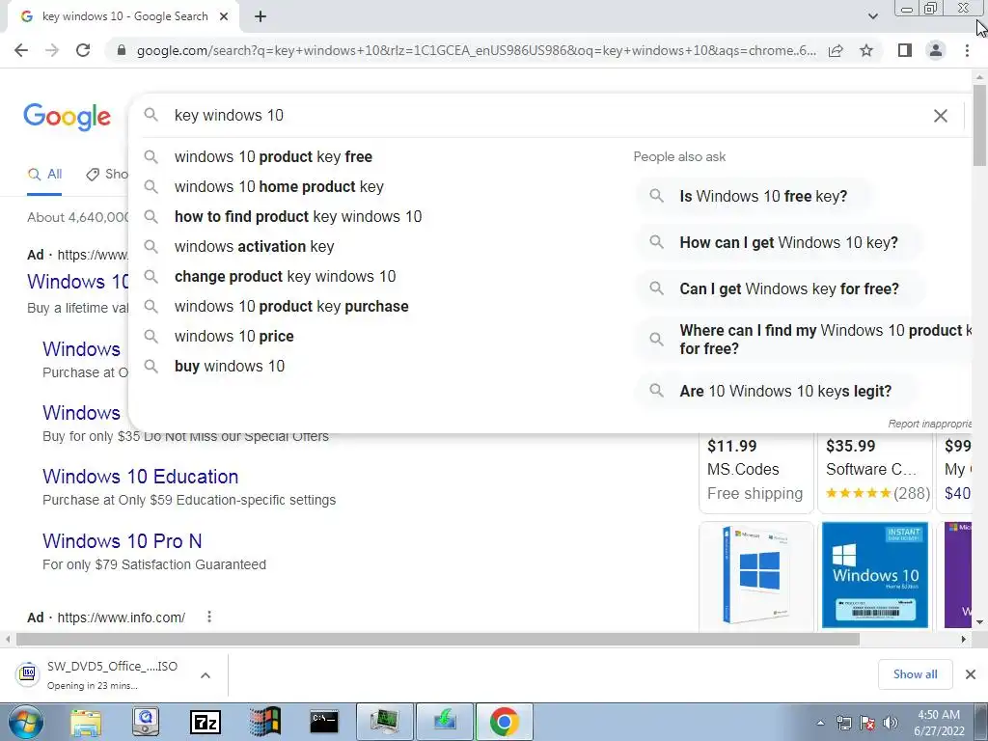The width and height of the screenshot is (988, 741).
Task: Switch to Chrome in the taskbar
Action: pyautogui.click(x=504, y=722)
